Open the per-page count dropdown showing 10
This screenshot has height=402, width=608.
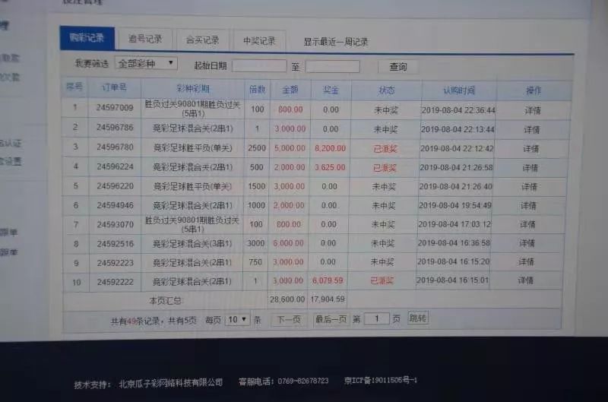(237, 319)
